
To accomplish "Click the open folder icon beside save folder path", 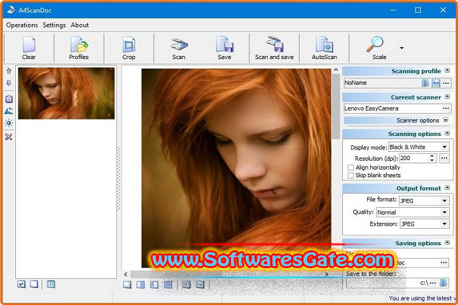I will tap(443, 283).
